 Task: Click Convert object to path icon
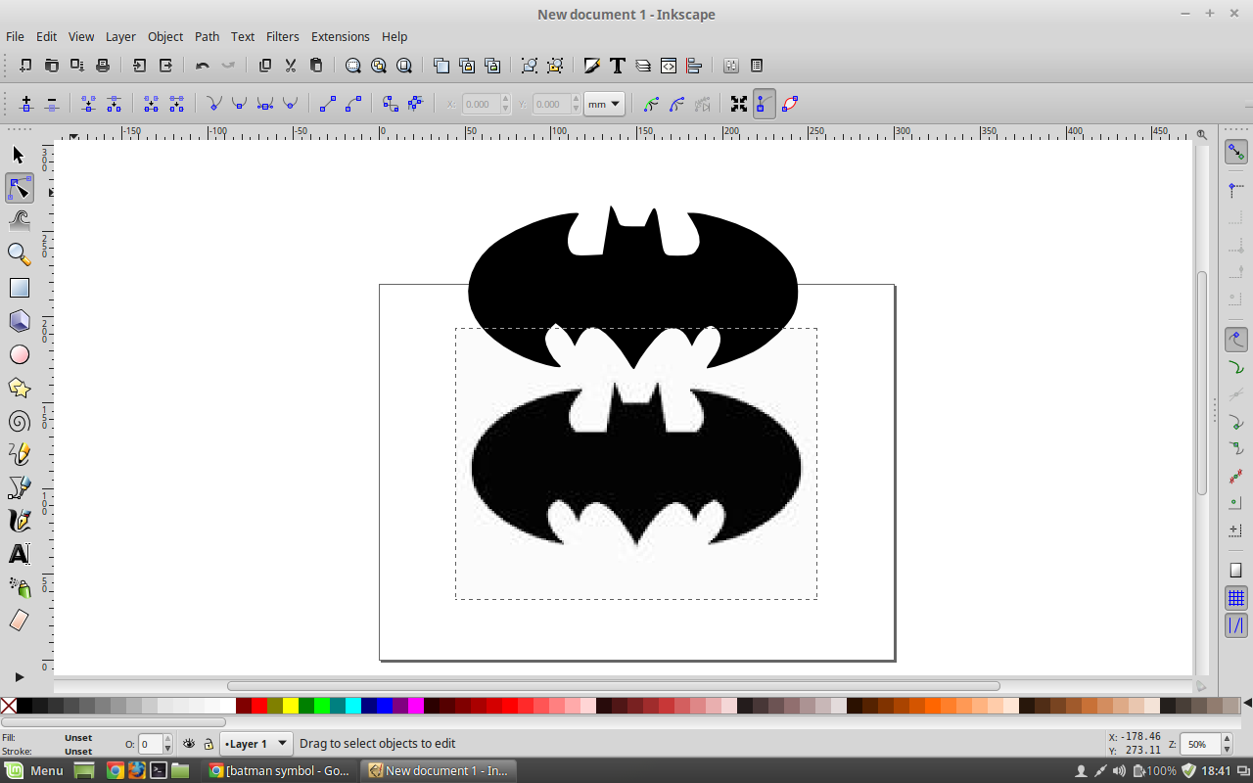[x=391, y=103]
